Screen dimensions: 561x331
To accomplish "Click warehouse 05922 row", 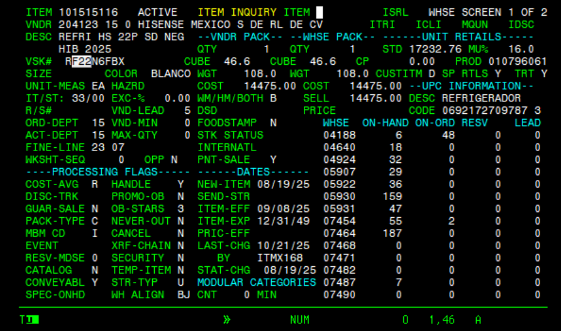I will point(431,184).
